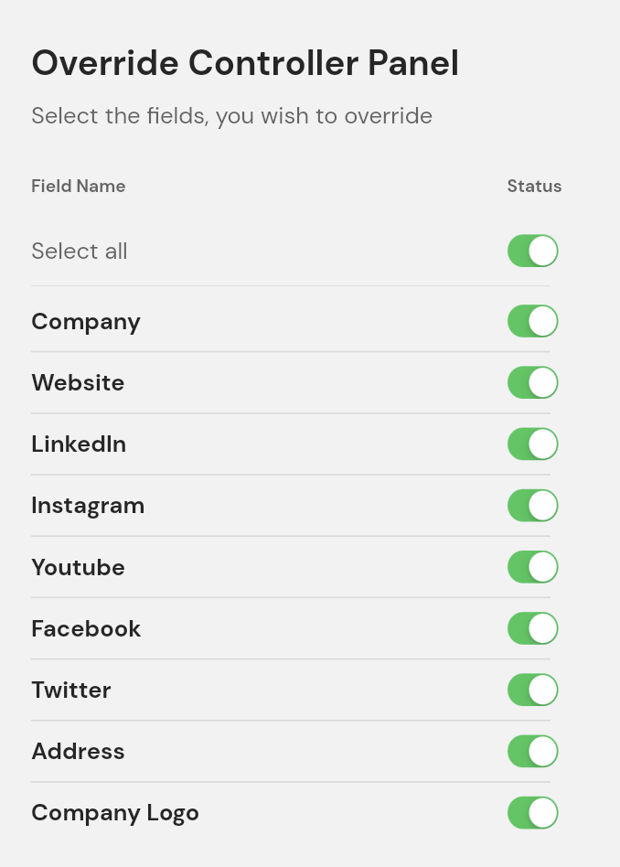Disable the Company override toggle
The height and width of the screenshot is (867, 620).
(x=532, y=321)
